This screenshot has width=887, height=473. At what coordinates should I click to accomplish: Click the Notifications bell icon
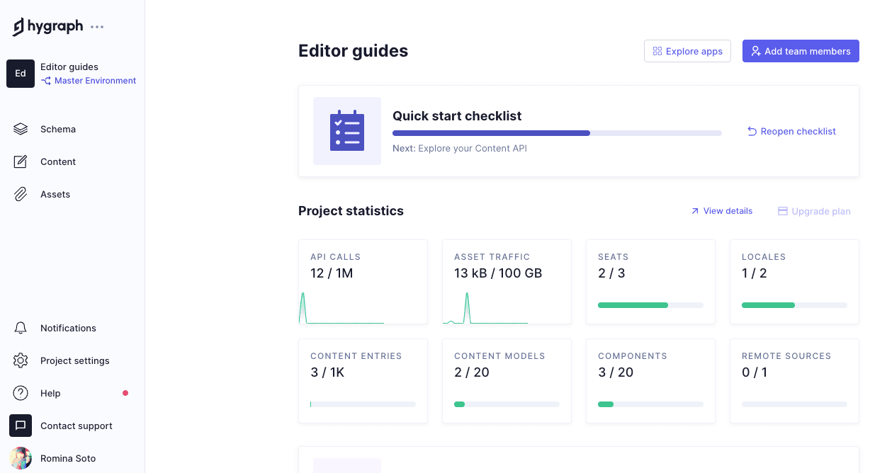(x=21, y=328)
